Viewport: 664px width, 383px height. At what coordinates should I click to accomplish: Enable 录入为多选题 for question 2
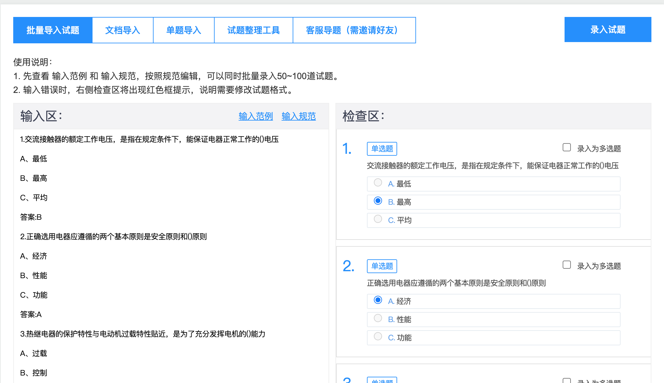566,265
